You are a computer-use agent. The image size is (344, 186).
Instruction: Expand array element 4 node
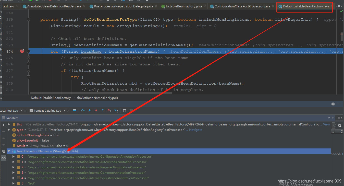14,178
